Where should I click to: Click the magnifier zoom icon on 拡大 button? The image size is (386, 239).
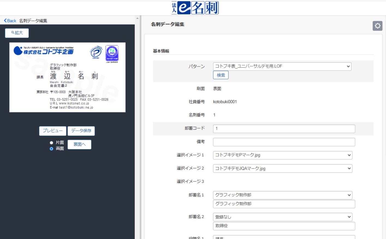tap(12, 33)
